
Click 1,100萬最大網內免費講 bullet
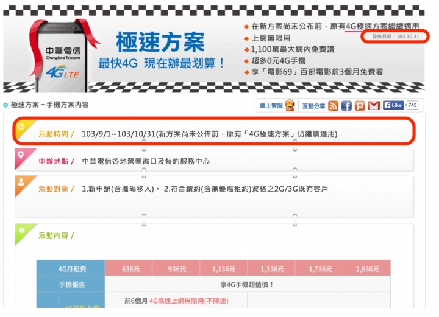point(293,49)
